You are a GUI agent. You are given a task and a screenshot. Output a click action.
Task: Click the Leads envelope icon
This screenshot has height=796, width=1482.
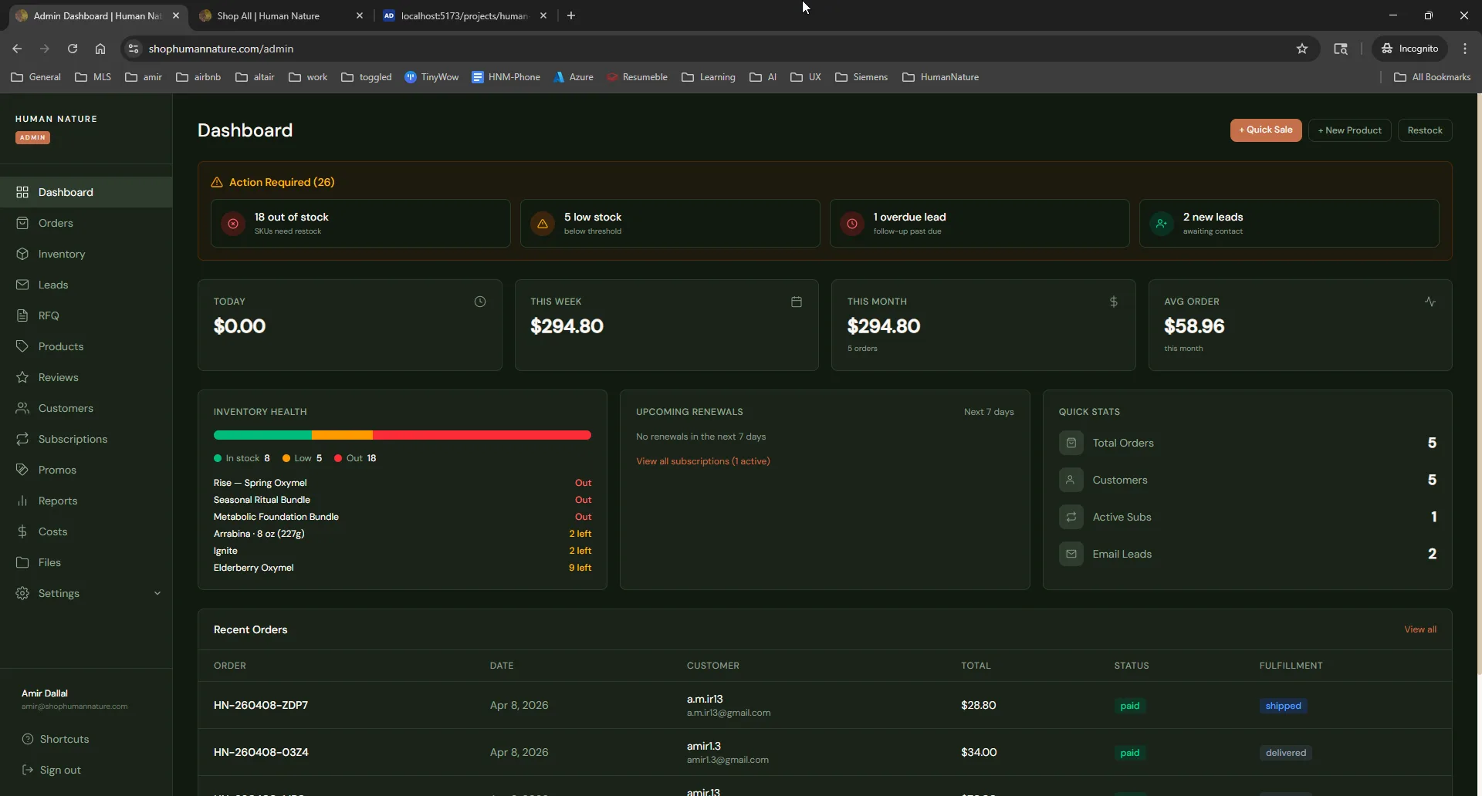[x=22, y=285]
